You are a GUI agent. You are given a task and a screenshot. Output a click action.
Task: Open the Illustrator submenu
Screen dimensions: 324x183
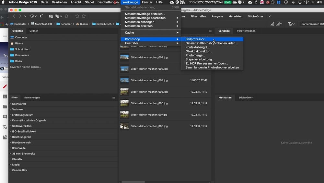coord(151,43)
